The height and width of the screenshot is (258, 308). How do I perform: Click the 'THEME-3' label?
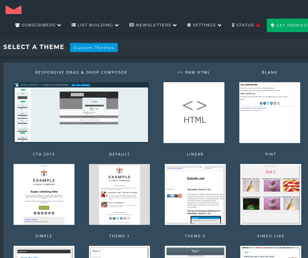tap(195, 236)
